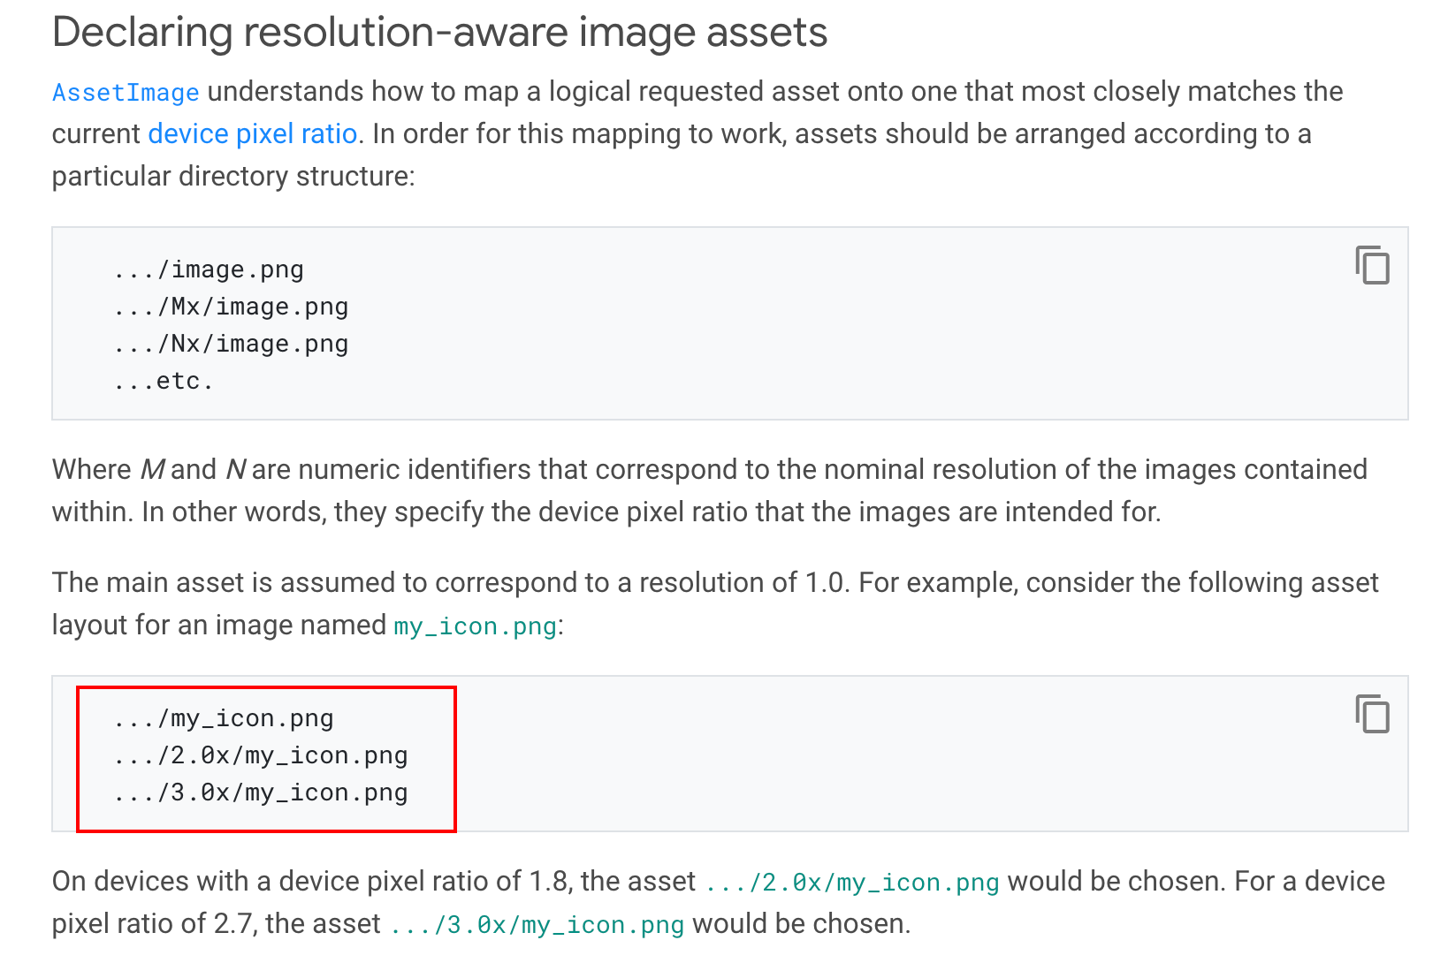Click the italic M in 'Where M and N'
The height and width of the screenshot is (963, 1448).
click(x=152, y=469)
